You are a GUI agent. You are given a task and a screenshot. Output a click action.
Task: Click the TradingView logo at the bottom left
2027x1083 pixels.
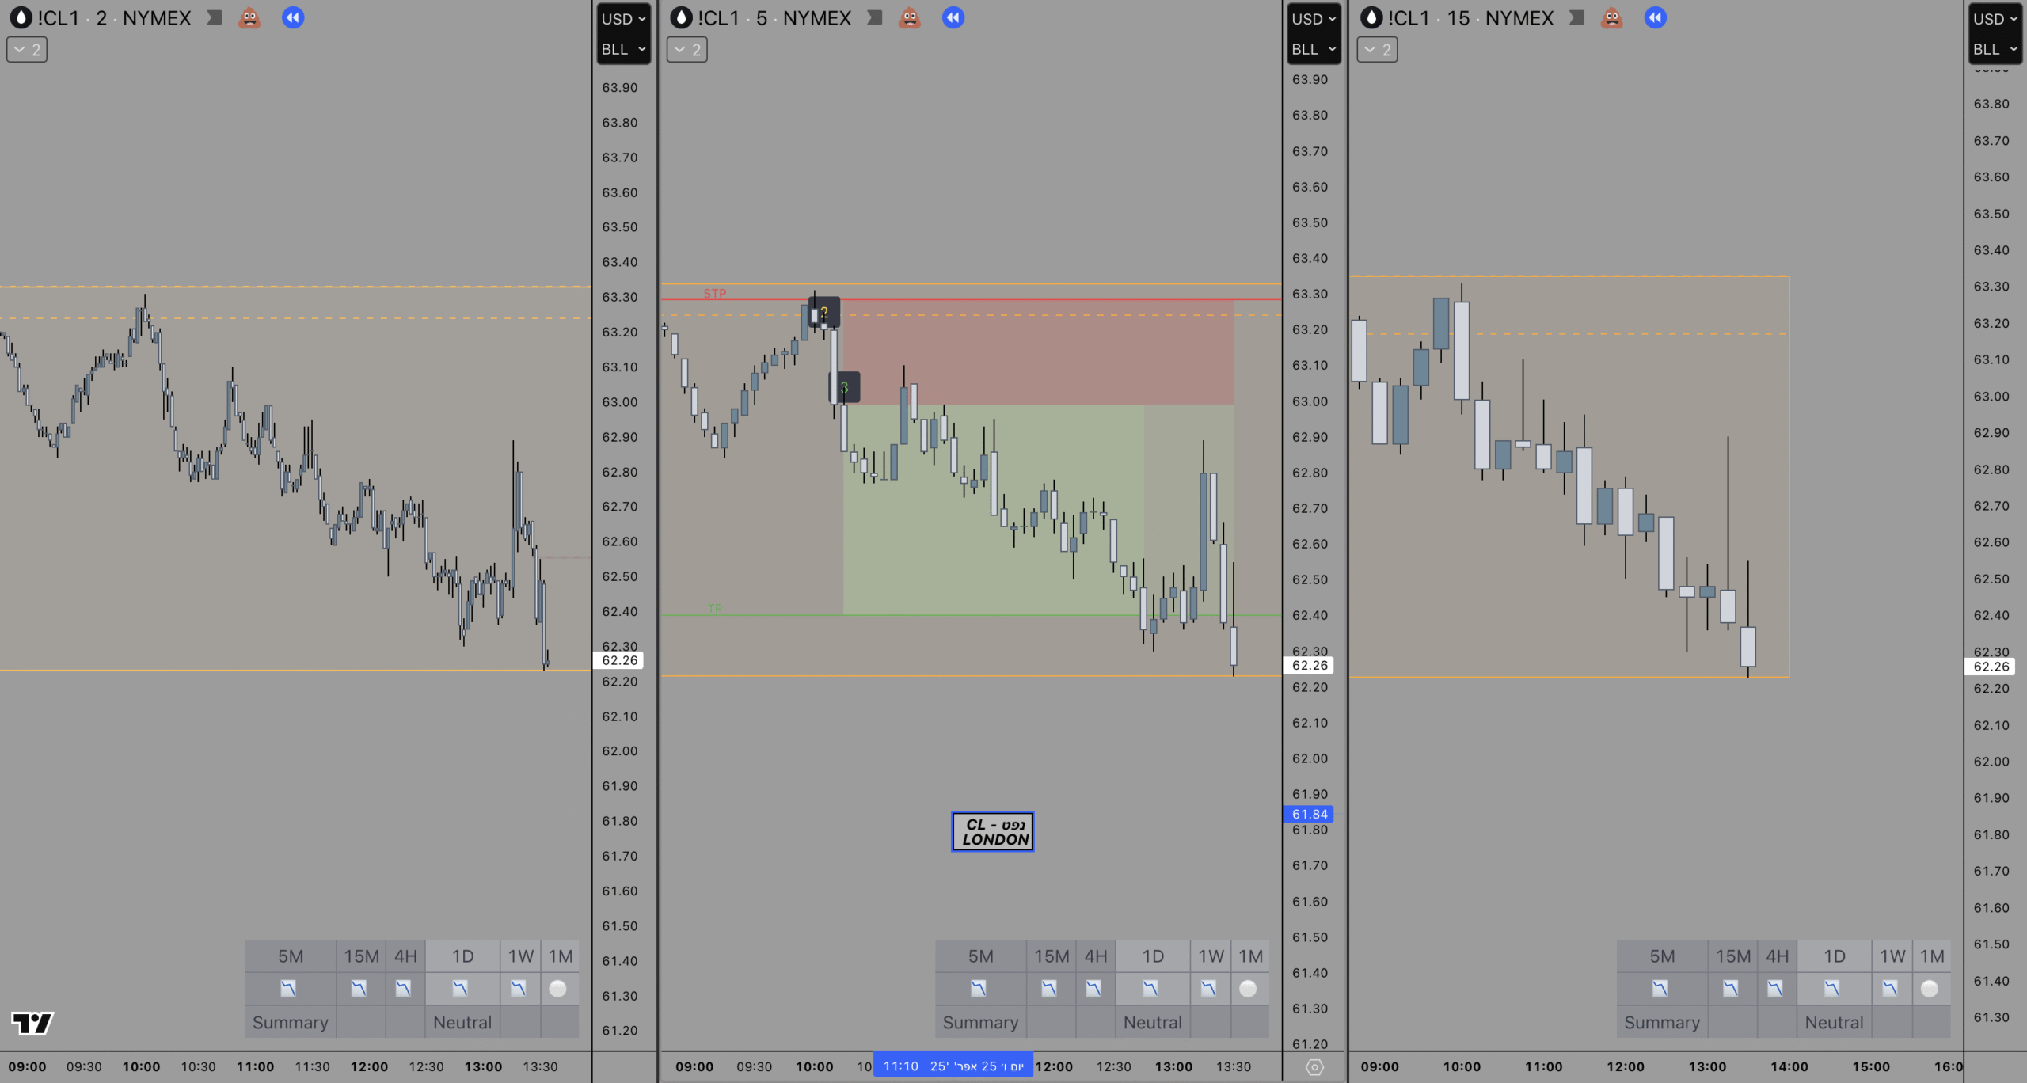(32, 1023)
